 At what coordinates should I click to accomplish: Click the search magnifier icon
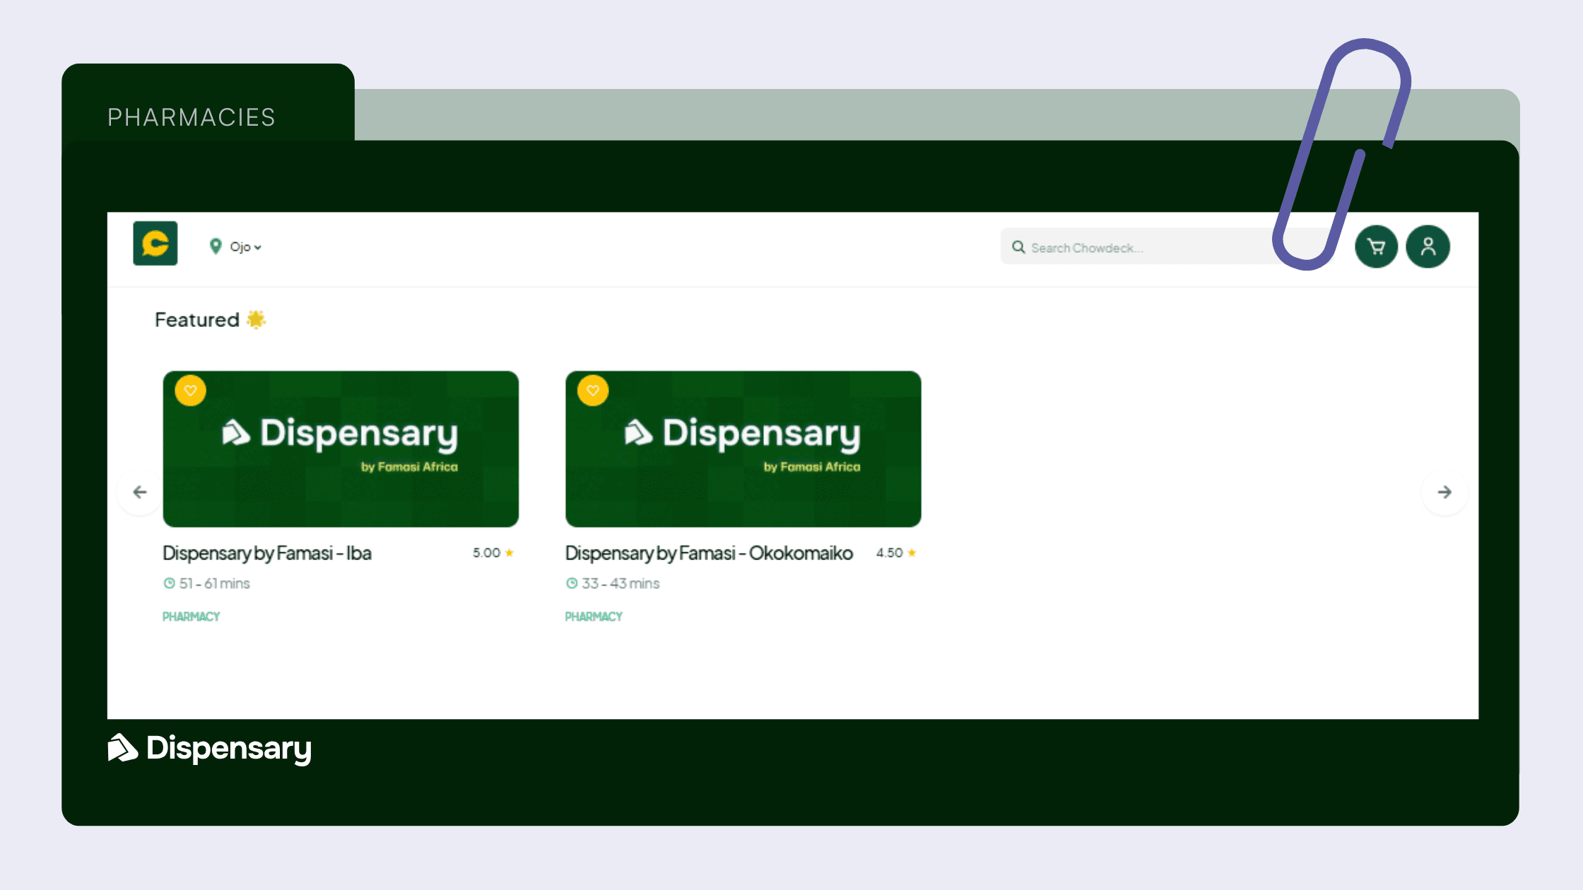tap(1018, 247)
